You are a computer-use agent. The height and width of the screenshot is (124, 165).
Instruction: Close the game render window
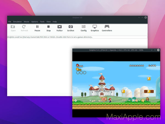158,50
